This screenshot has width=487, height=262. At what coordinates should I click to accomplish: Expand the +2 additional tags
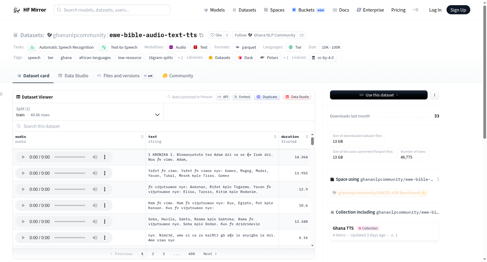[180, 58]
